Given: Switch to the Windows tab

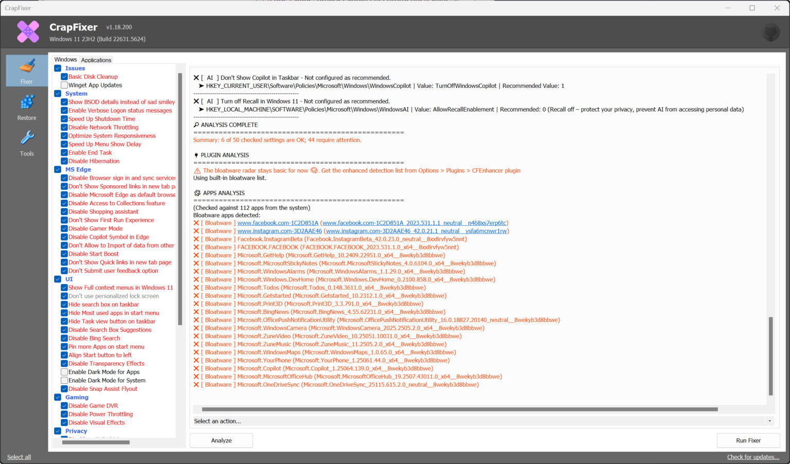Looking at the screenshot, I should pyautogui.click(x=65, y=59).
